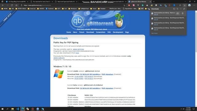Open the WORK bookmarks folder
Screen dimensions: 197x111
[4, 9]
